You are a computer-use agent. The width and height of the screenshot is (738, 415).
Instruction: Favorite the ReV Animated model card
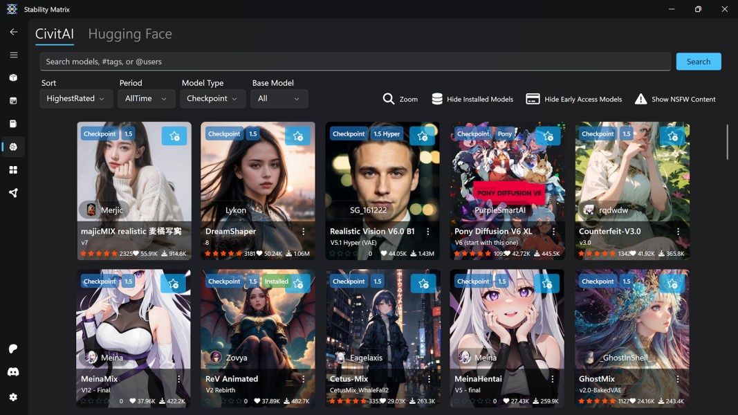(298, 284)
